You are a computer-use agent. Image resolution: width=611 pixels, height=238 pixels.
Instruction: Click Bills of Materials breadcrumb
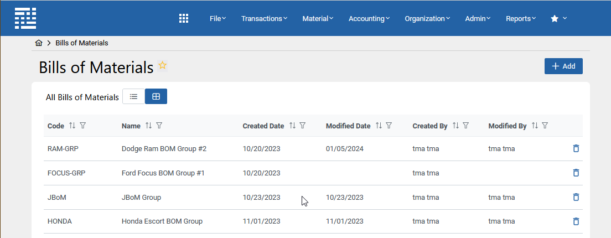click(x=82, y=43)
